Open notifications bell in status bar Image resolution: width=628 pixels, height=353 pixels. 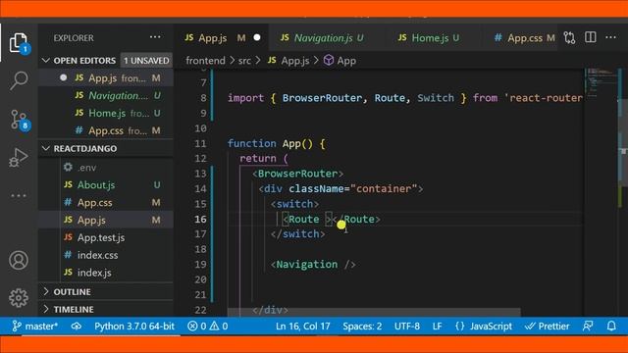611,327
